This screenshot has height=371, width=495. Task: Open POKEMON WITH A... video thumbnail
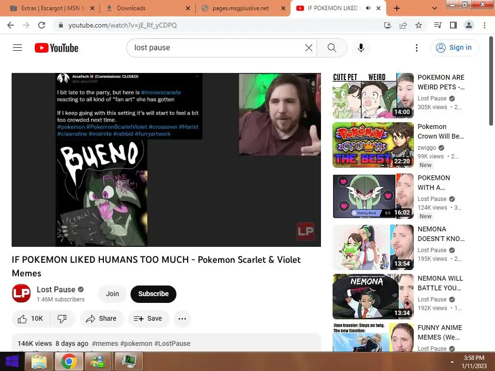point(373,196)
